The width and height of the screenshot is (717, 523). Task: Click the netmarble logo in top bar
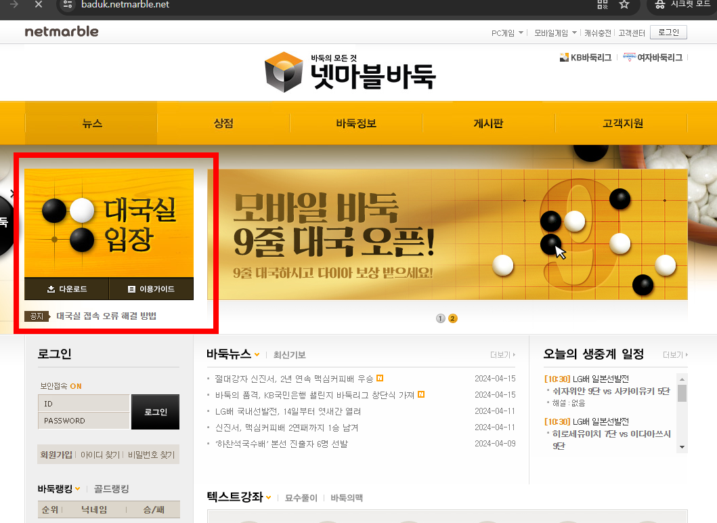[61, 31]
